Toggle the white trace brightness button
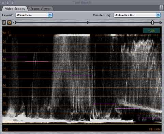This screenshot has width=164, height=134. click(x=4, y=23)
